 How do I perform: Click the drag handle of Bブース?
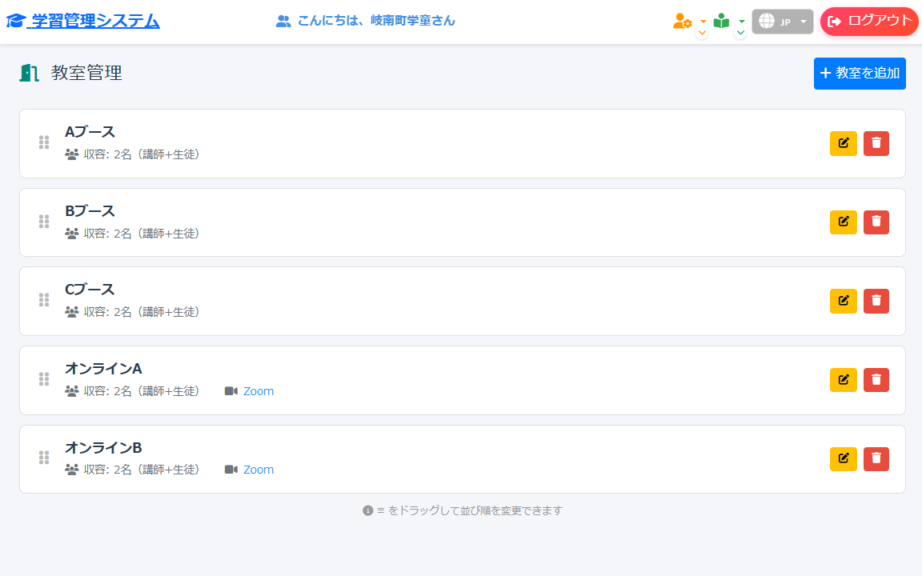tap(44, 222)
